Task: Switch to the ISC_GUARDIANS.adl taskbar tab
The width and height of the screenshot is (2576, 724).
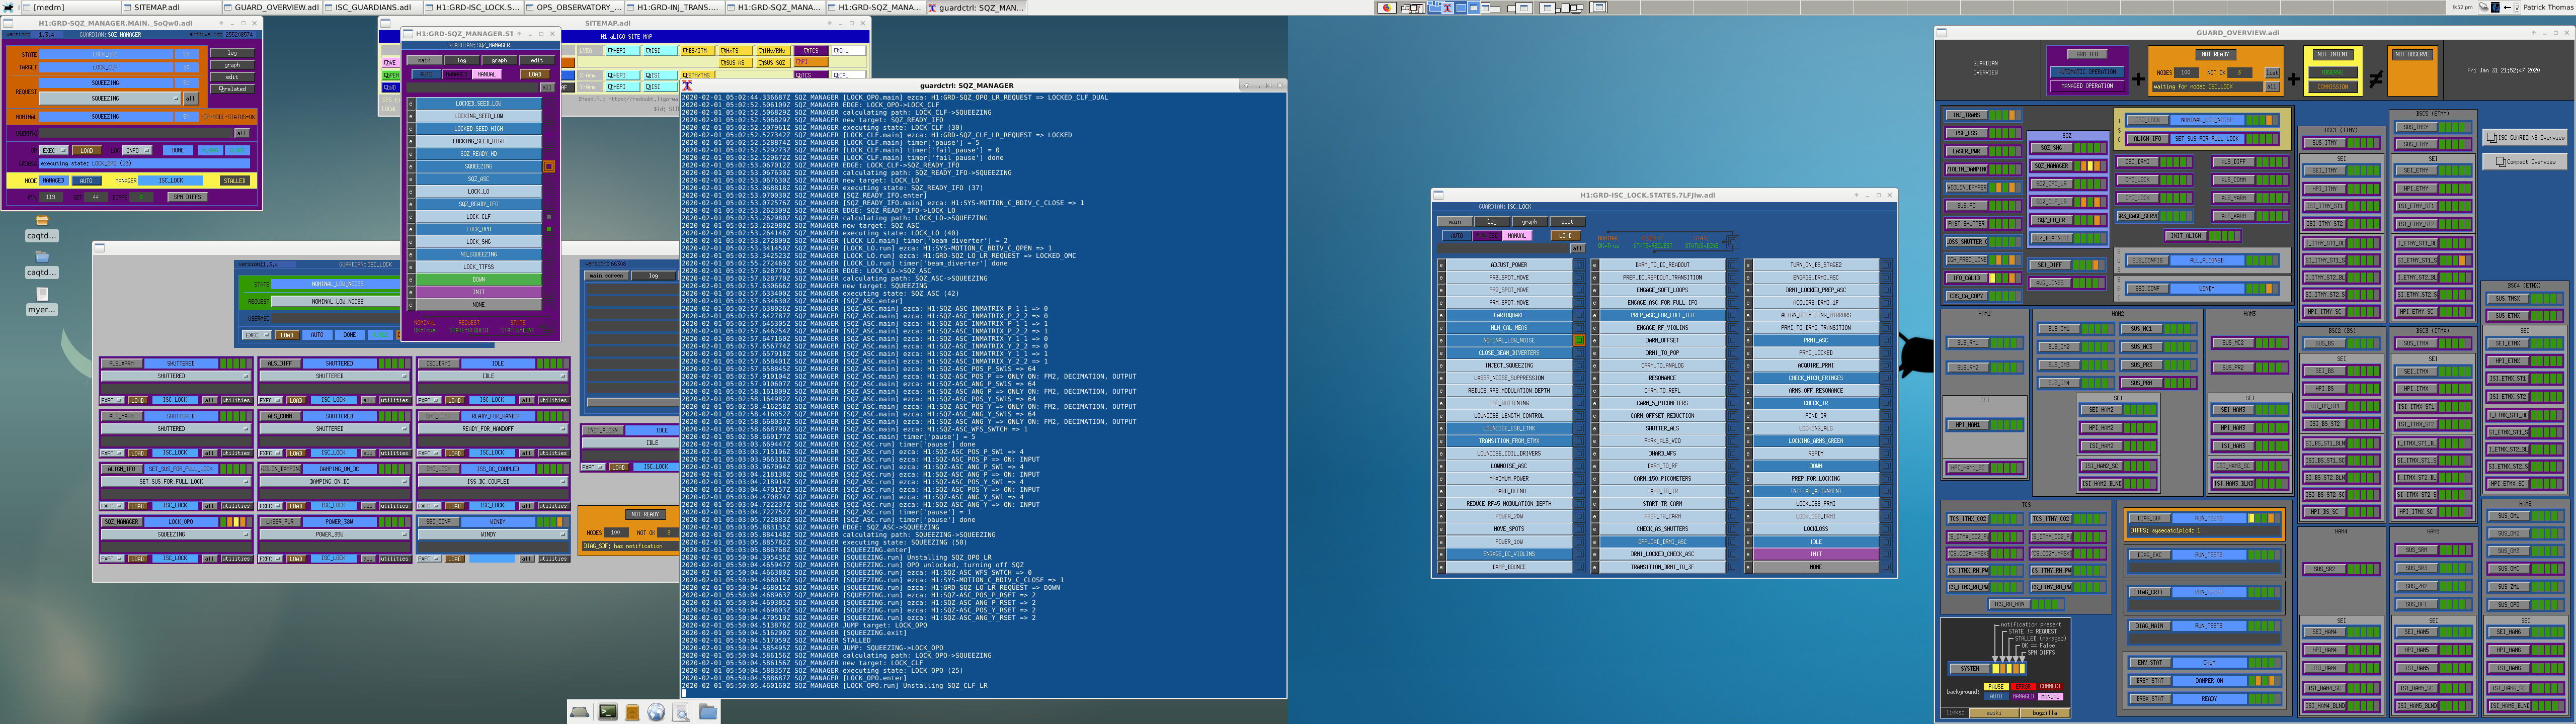Action: click(372, 7)
